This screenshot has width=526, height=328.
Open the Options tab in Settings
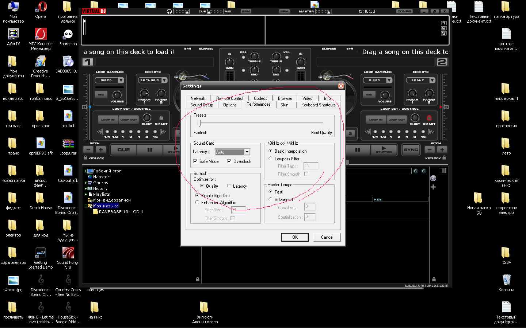click(x=230, y=105)
